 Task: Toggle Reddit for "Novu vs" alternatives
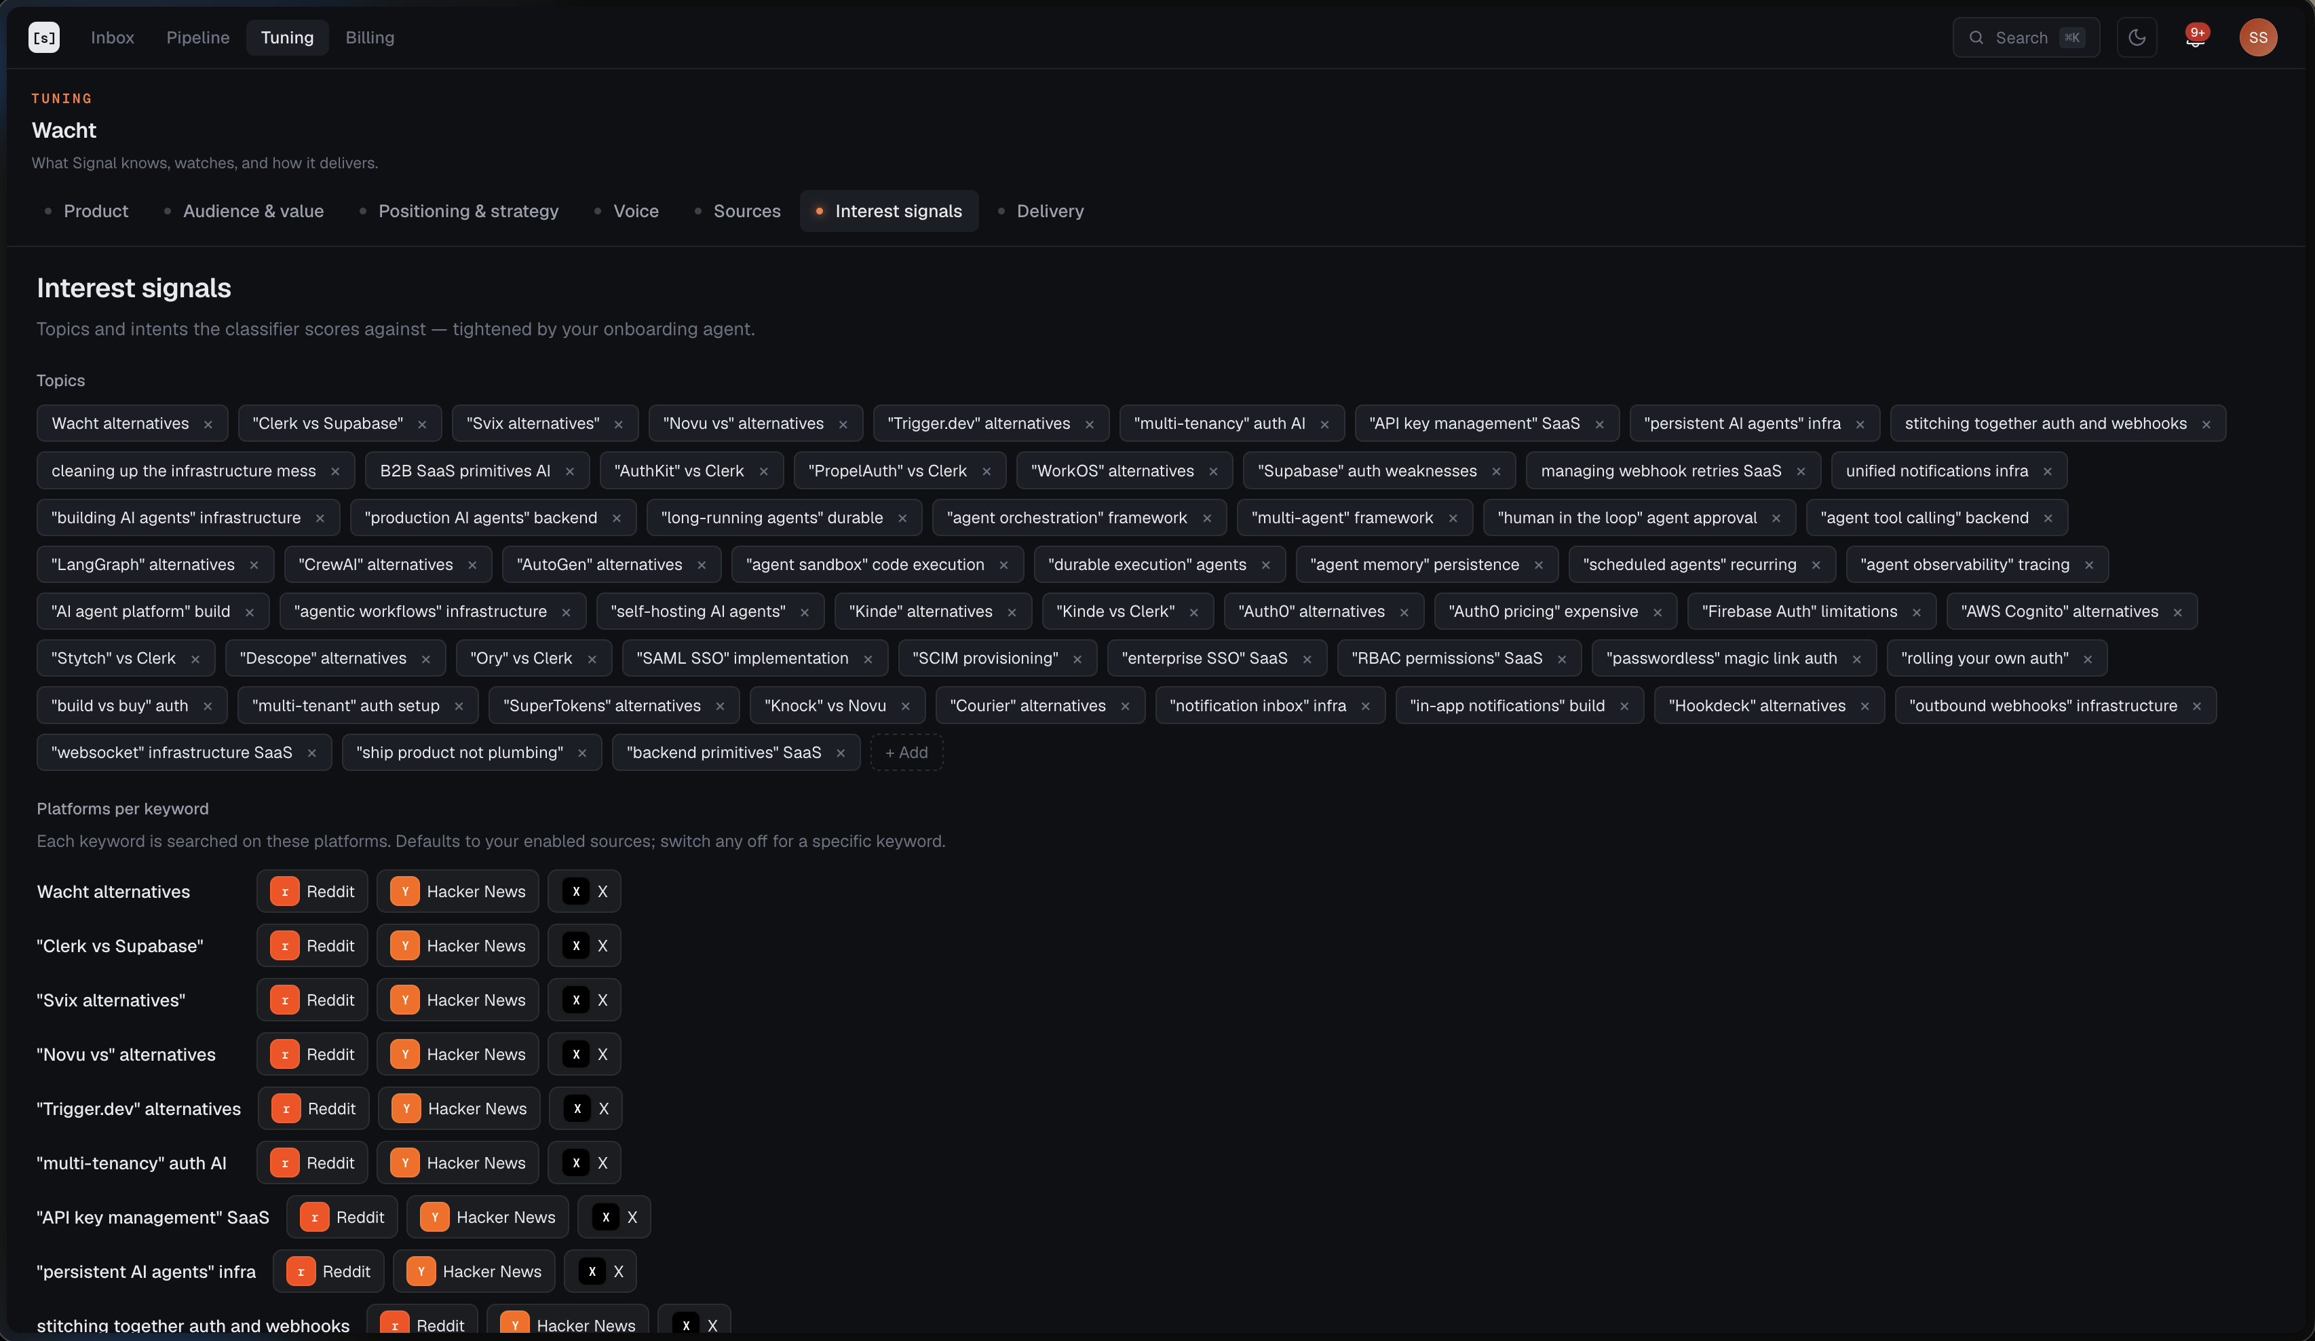point(312,1054)
